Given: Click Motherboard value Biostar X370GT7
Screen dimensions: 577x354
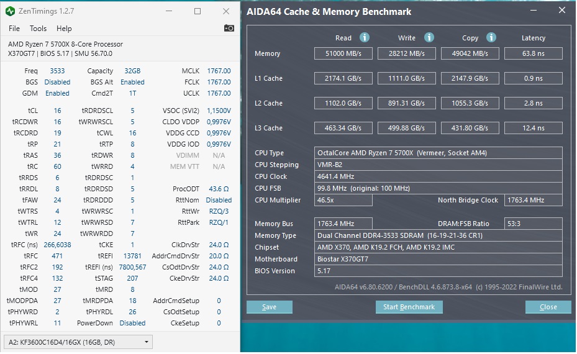Looking at the screenshot, I should click(x=438, y=259).
